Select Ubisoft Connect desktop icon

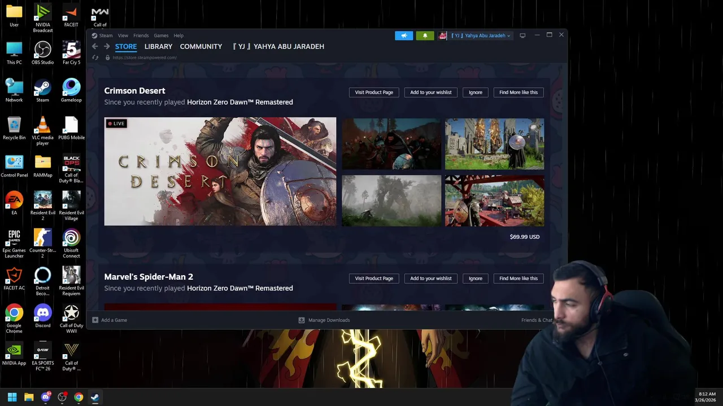pyautogui.click(x=71, y=244)
